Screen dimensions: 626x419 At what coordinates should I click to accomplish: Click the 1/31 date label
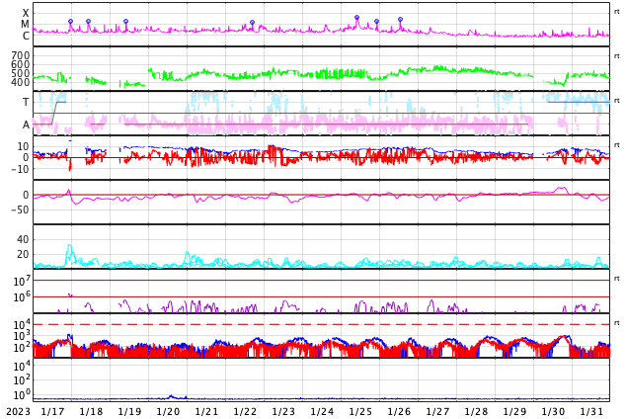point(590,411)
